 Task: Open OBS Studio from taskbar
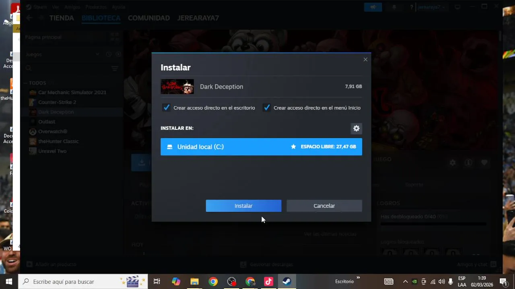coord(232,281)
